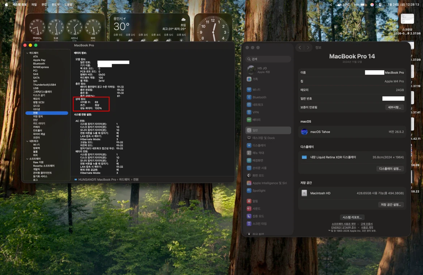Open 알림 notifications bell icon
423x275 pixels.
pyautogui.click(x=249, y=201)
